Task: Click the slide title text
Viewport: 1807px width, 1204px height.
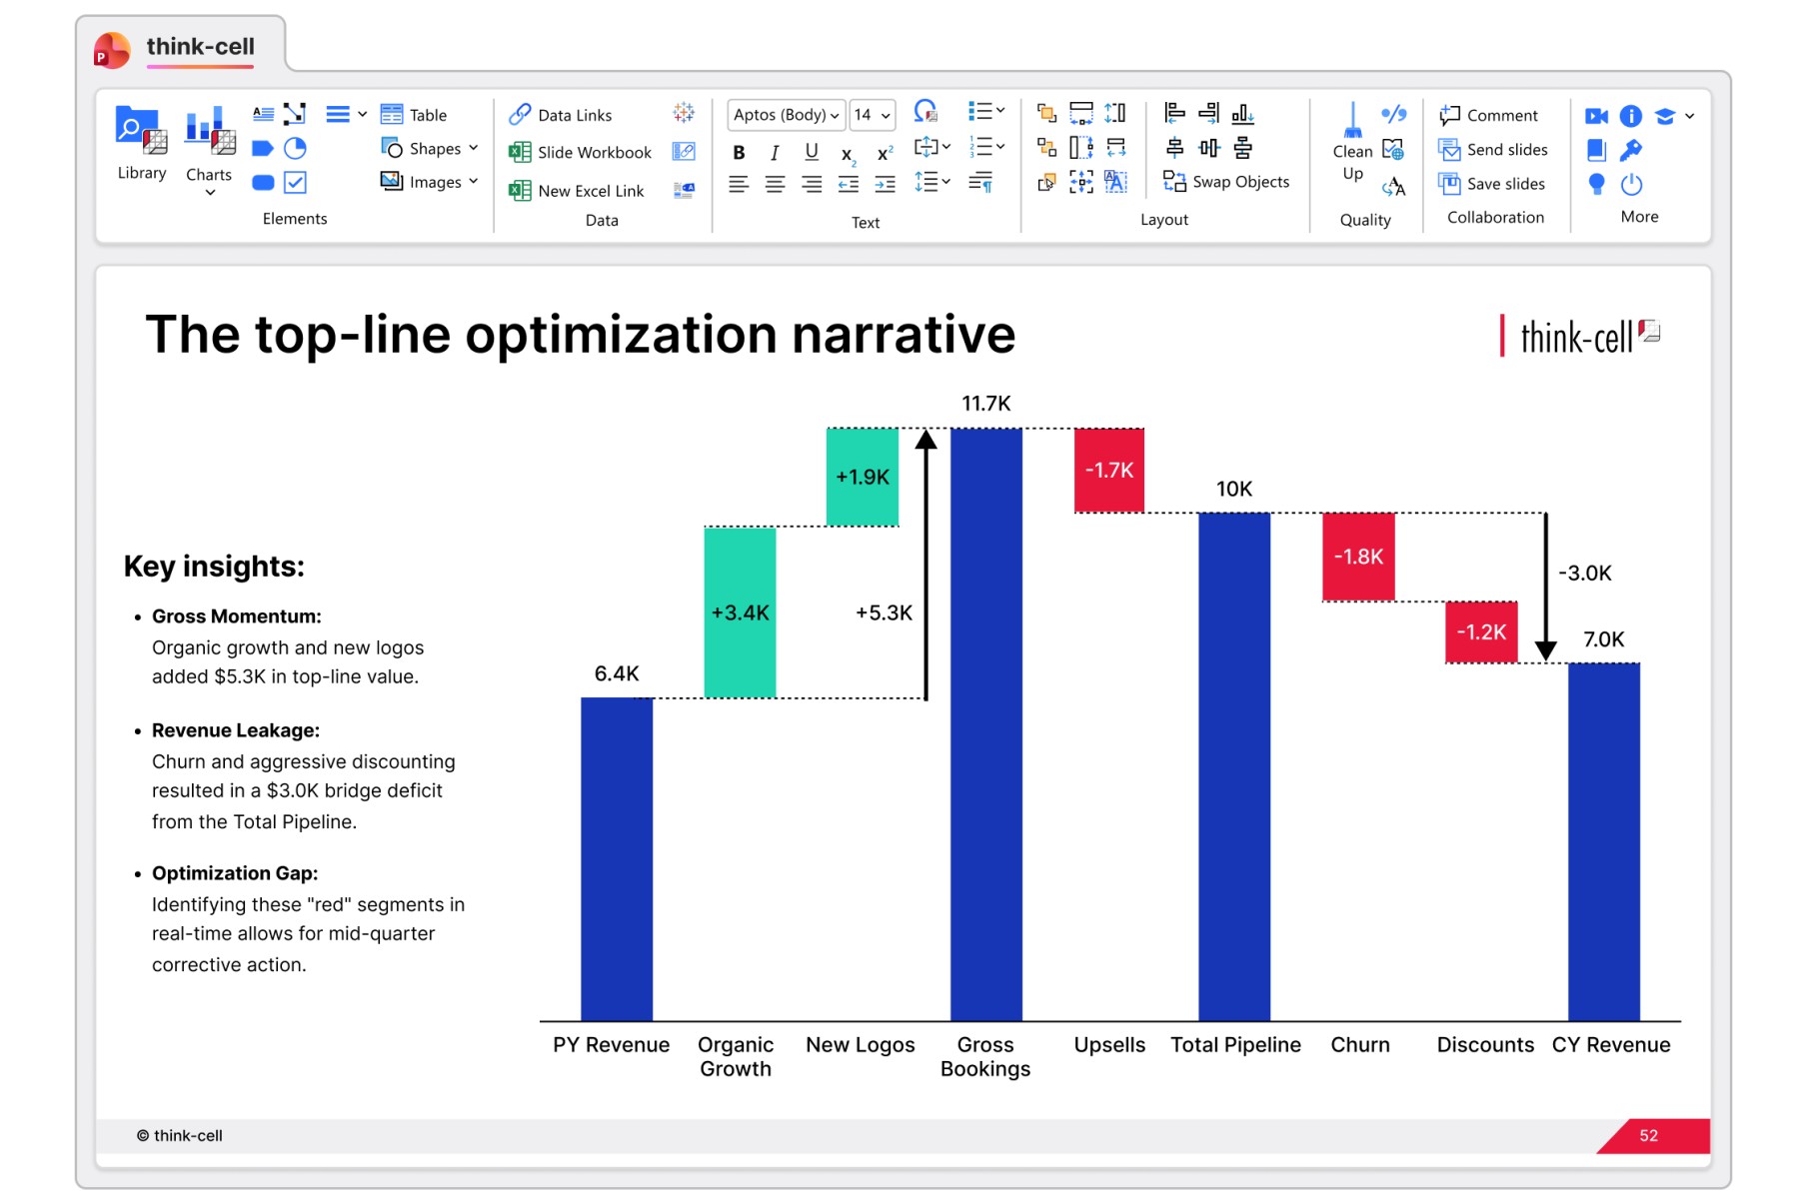Action: 580,334
